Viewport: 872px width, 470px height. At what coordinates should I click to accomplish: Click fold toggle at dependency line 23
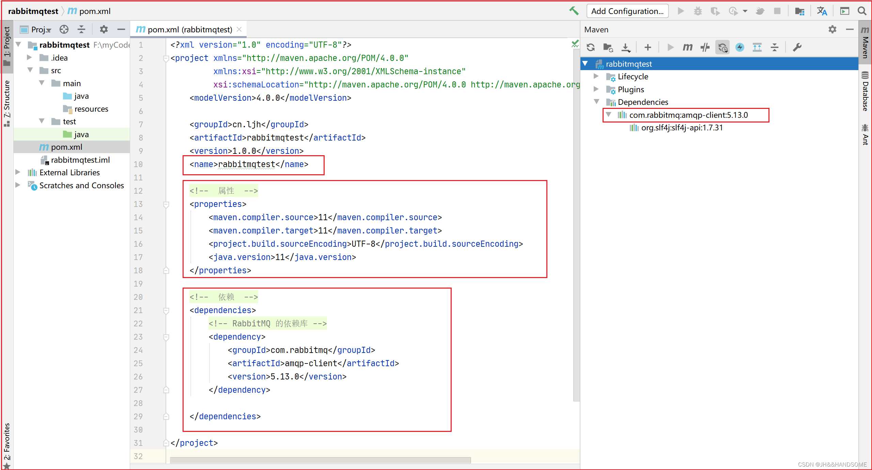click(166, 337)
